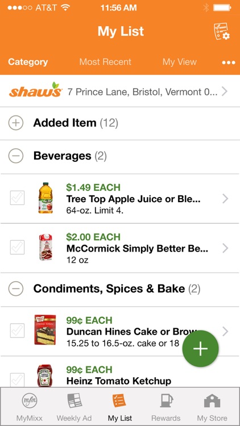Tap the Duncan Hines cake box thumbnail
Viewport: 240px width, 426px height.
point(45,330)
